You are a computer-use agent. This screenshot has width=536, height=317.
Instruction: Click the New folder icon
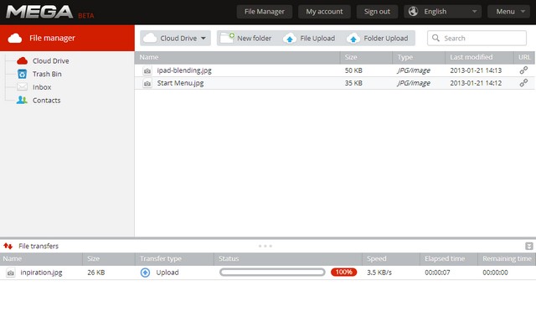coord(227,38)
